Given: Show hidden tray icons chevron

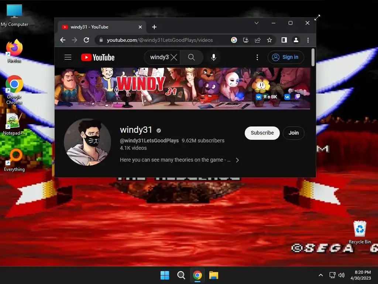Looking at the screenshot, I should pyautogui.click(x=321, y=275).
